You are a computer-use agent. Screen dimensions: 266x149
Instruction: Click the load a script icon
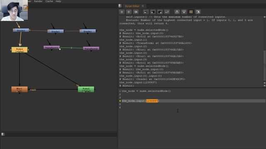pyautogui.click(x=153, y=12)
